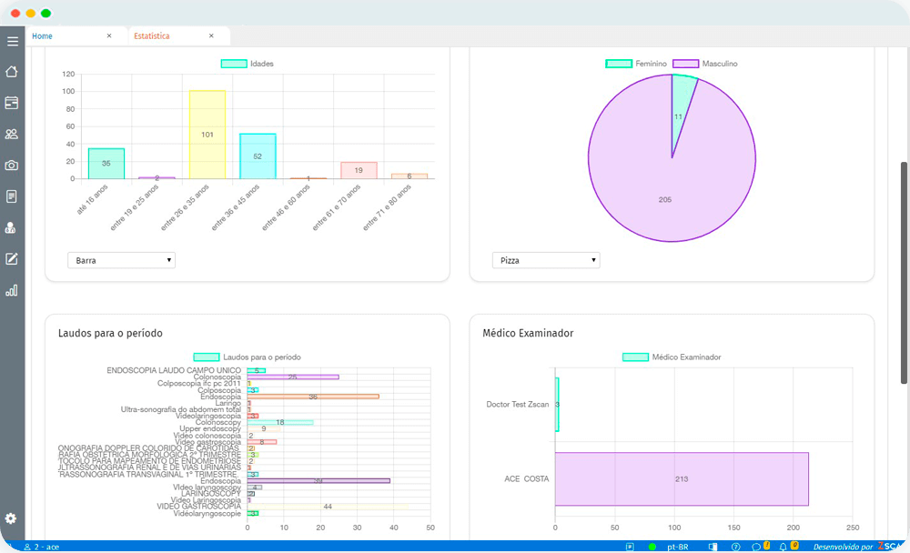Click the green bar labeled 35
This screenshot has width=910, height=553.
(x=106, y=164)
